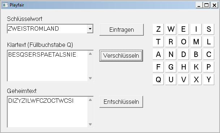Select the M tile in the key square
The width and height of the screenshot is (220, 133).
196,42
